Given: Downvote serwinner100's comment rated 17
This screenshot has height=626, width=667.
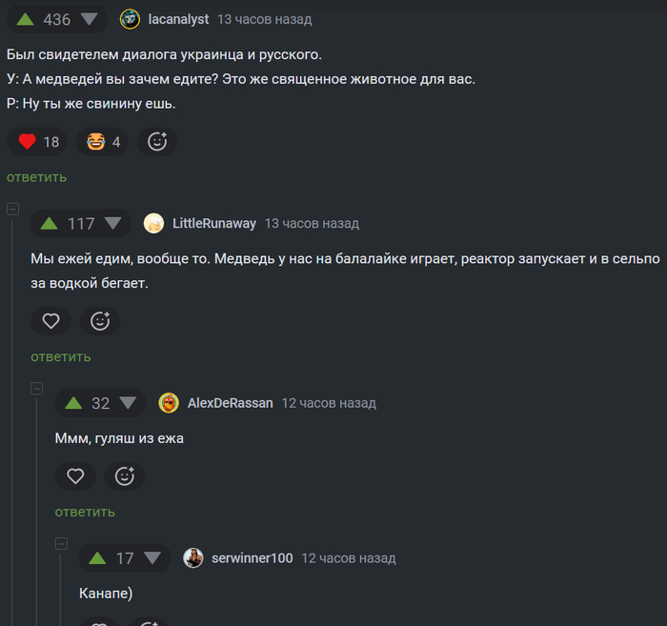Looking at the screenshot, I should pos(152,557).
